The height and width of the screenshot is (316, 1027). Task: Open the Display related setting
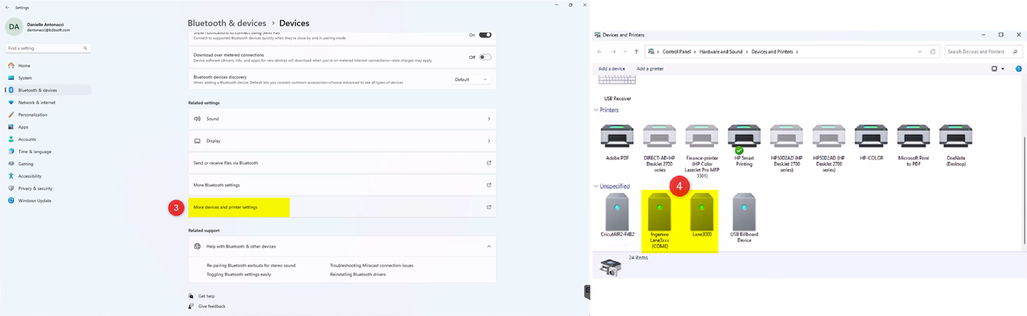[342, 141]
